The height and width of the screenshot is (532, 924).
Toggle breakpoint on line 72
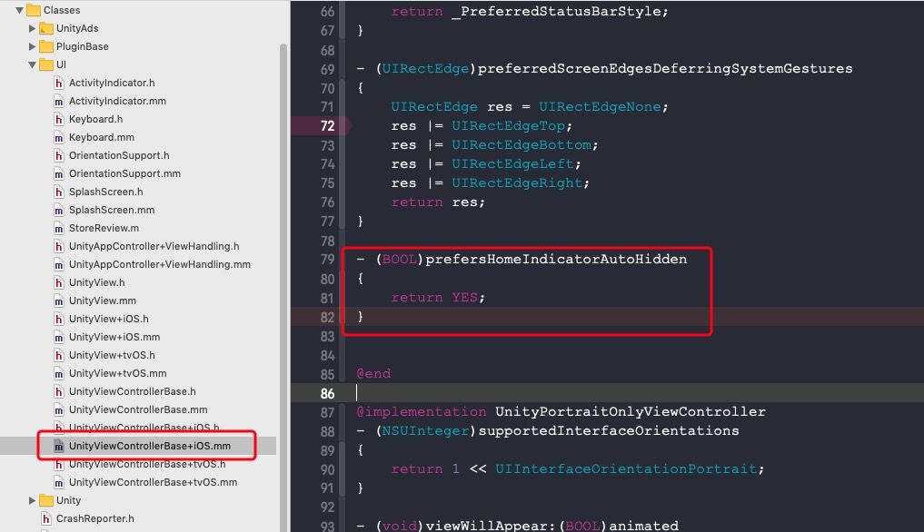327,126
